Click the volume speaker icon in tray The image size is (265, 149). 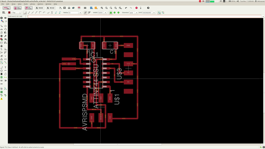point(238,1)
